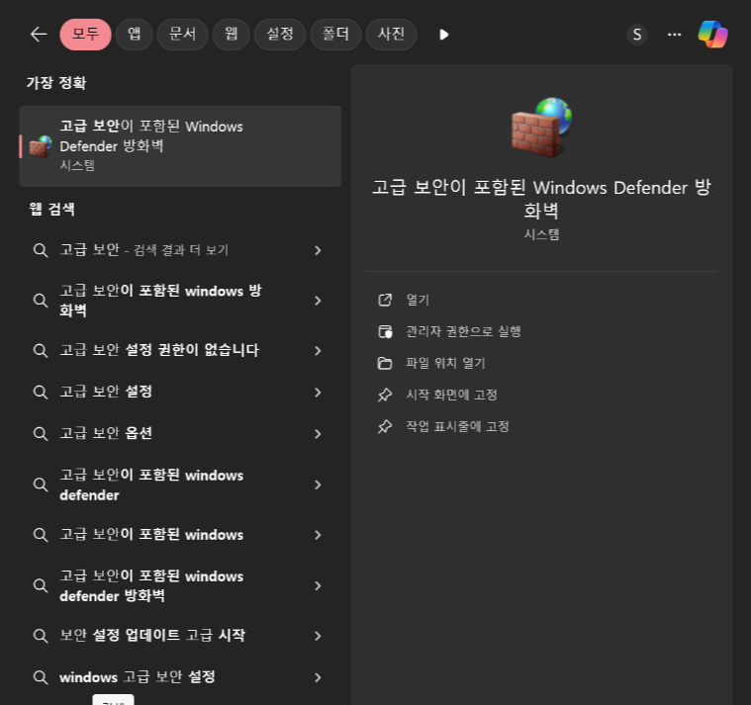Click the admin shield icon
751x705 pixels.
click(x=385, y=331)
